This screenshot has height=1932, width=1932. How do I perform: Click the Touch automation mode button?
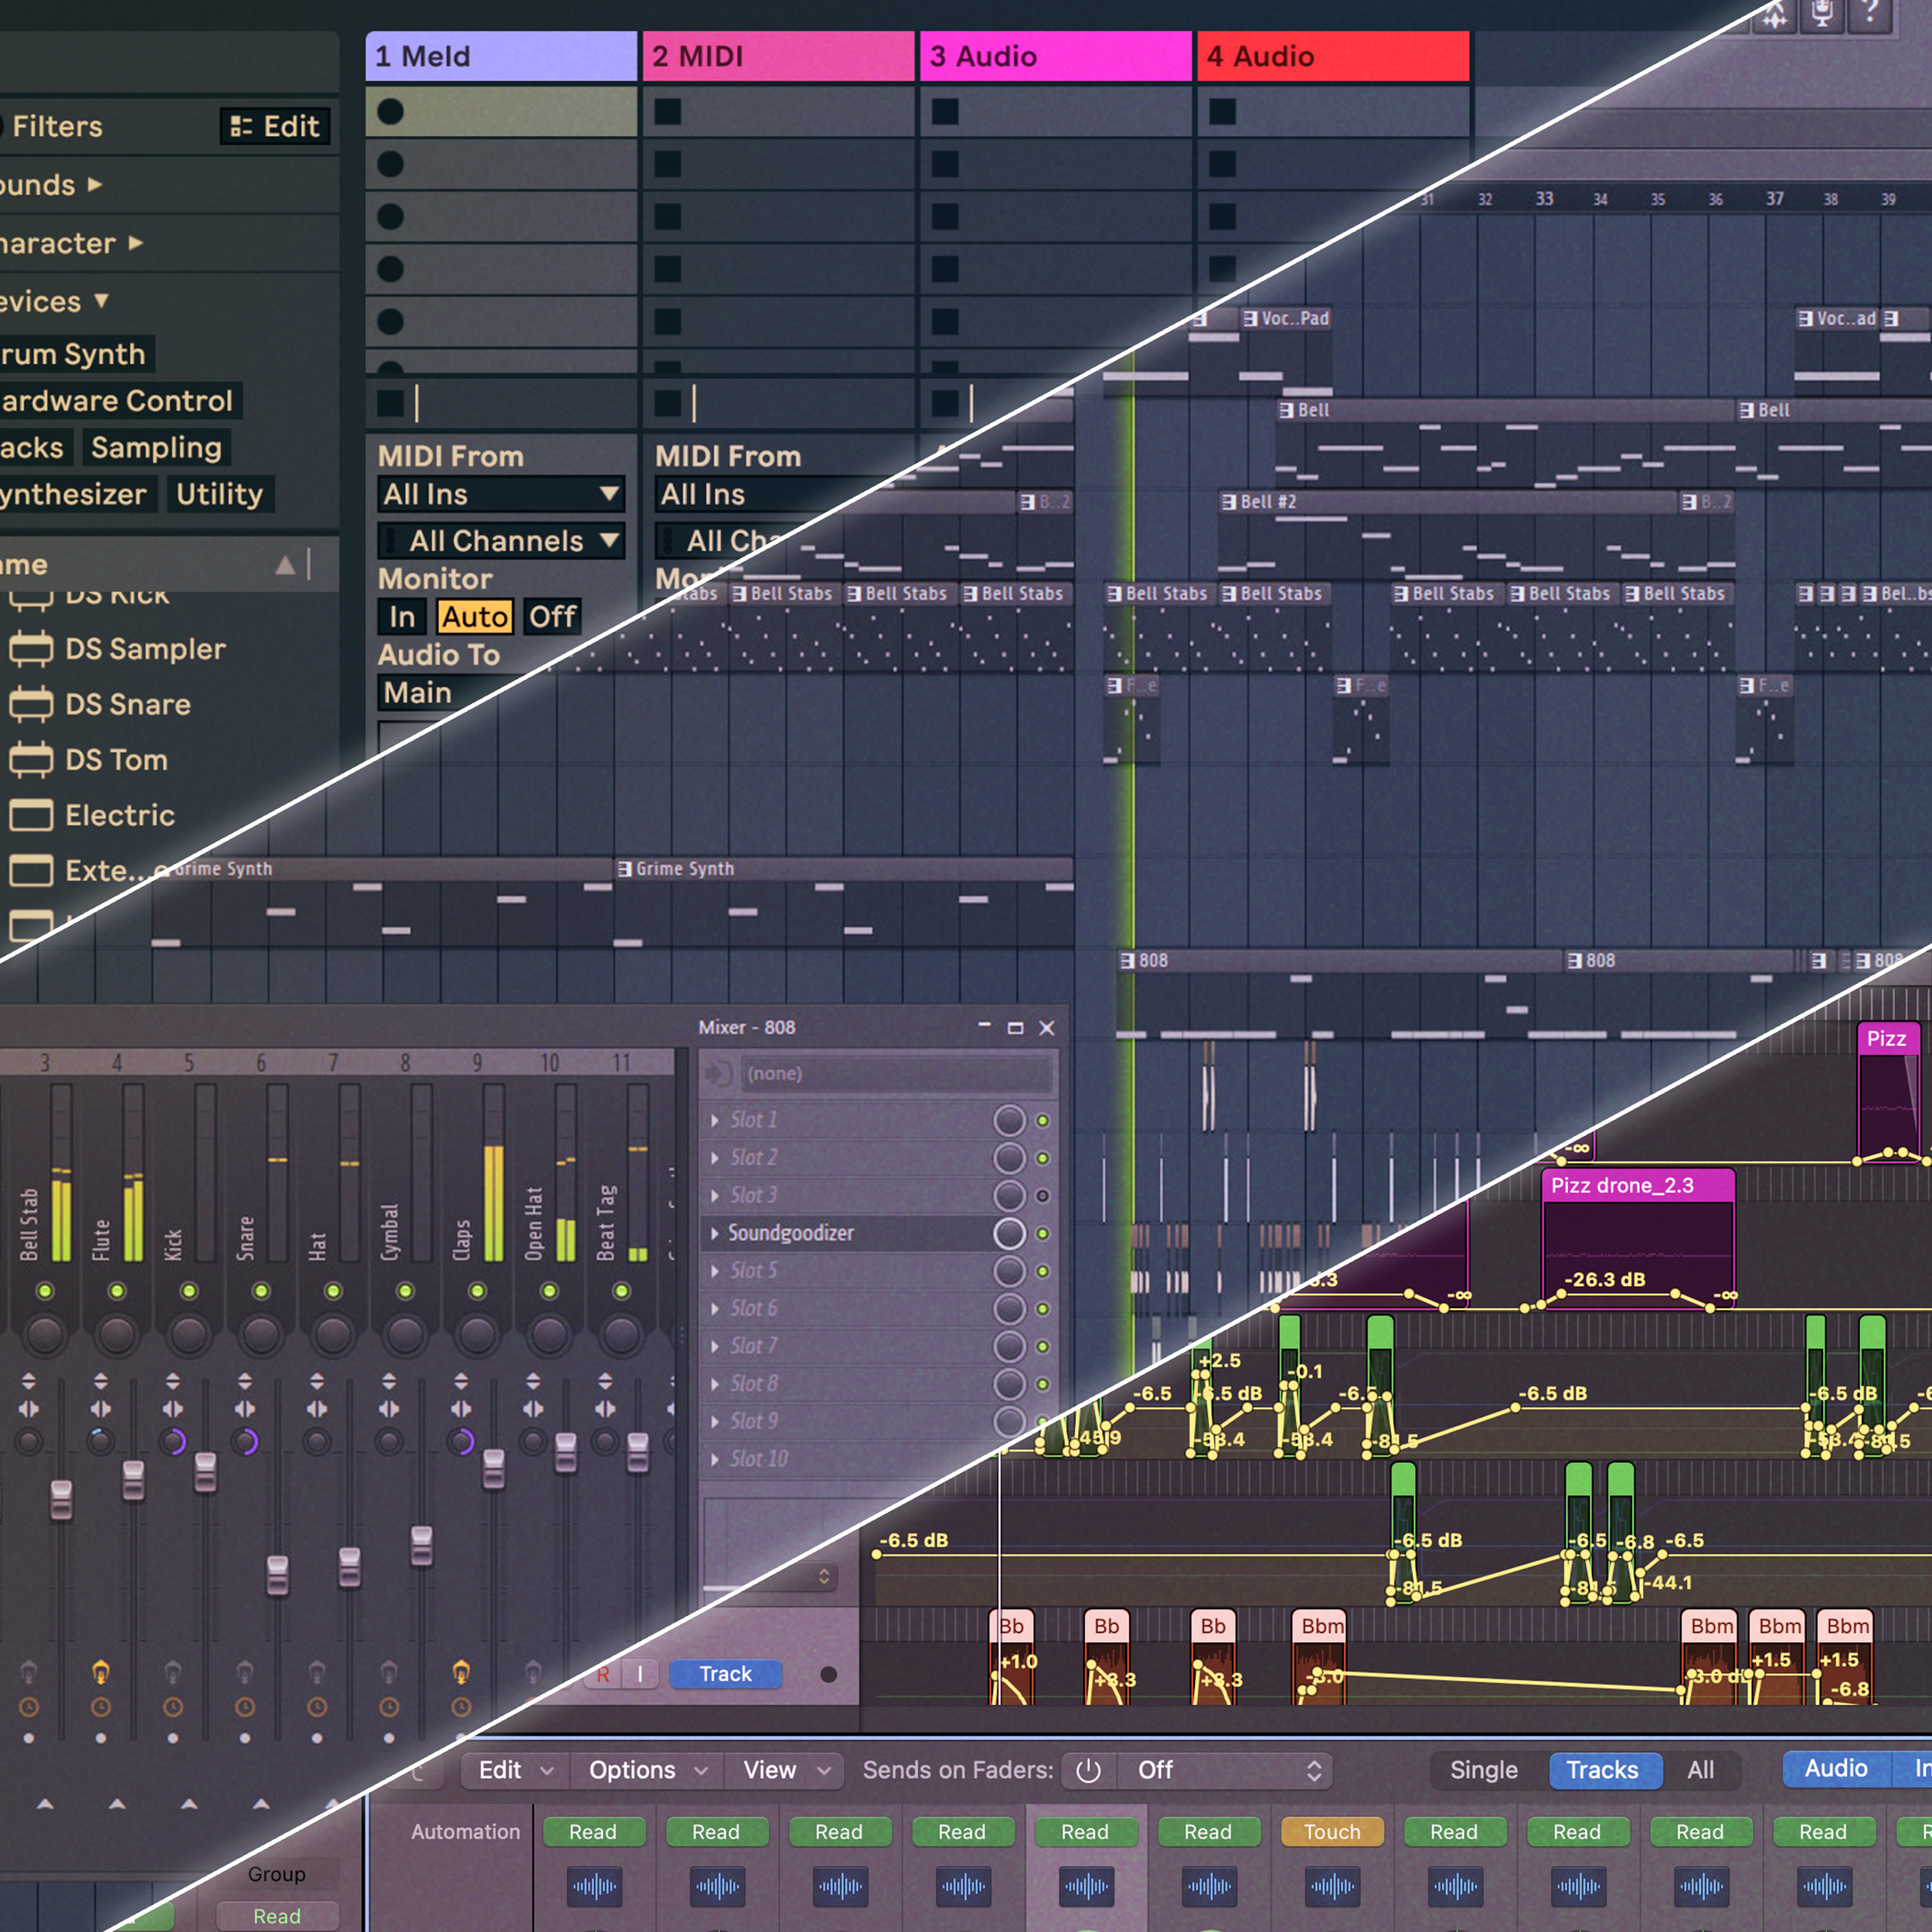[x=1332, y=1832]
